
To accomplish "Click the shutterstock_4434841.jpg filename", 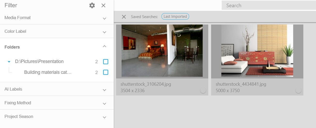I will 241,84.
